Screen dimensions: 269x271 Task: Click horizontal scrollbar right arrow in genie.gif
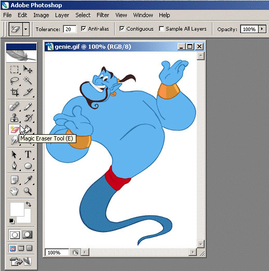[193, 252]
